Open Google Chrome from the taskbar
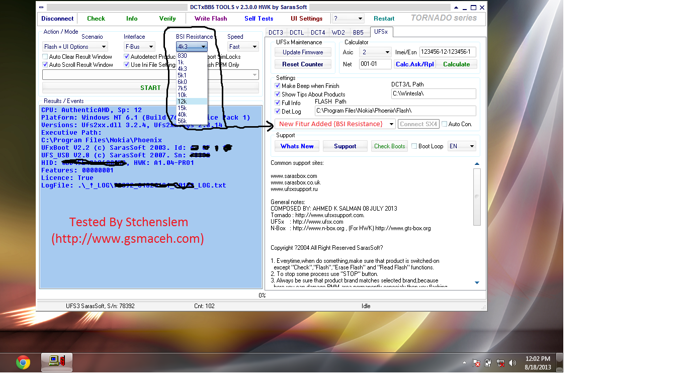 click(x=23, y=362)
